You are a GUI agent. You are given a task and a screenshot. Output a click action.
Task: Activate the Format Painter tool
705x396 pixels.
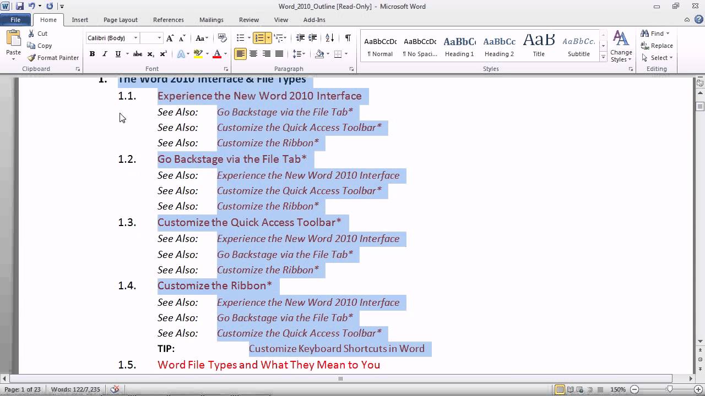[53, 58]
